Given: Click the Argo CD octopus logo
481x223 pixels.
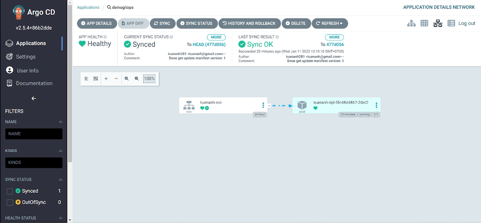Looking at the screenshot, I should 18,13.
